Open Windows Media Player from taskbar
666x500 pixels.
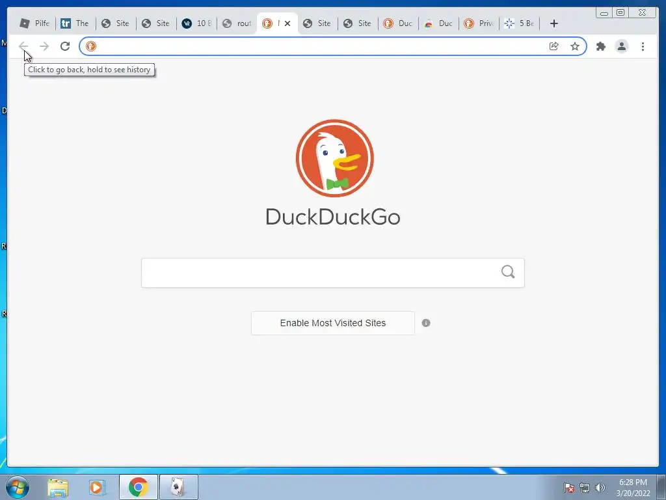tap(98, 487)
